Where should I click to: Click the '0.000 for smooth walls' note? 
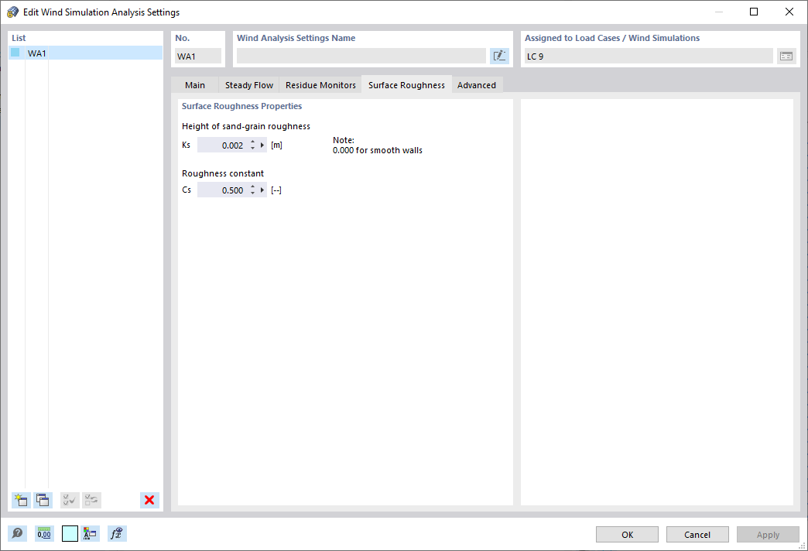point(378,150)
